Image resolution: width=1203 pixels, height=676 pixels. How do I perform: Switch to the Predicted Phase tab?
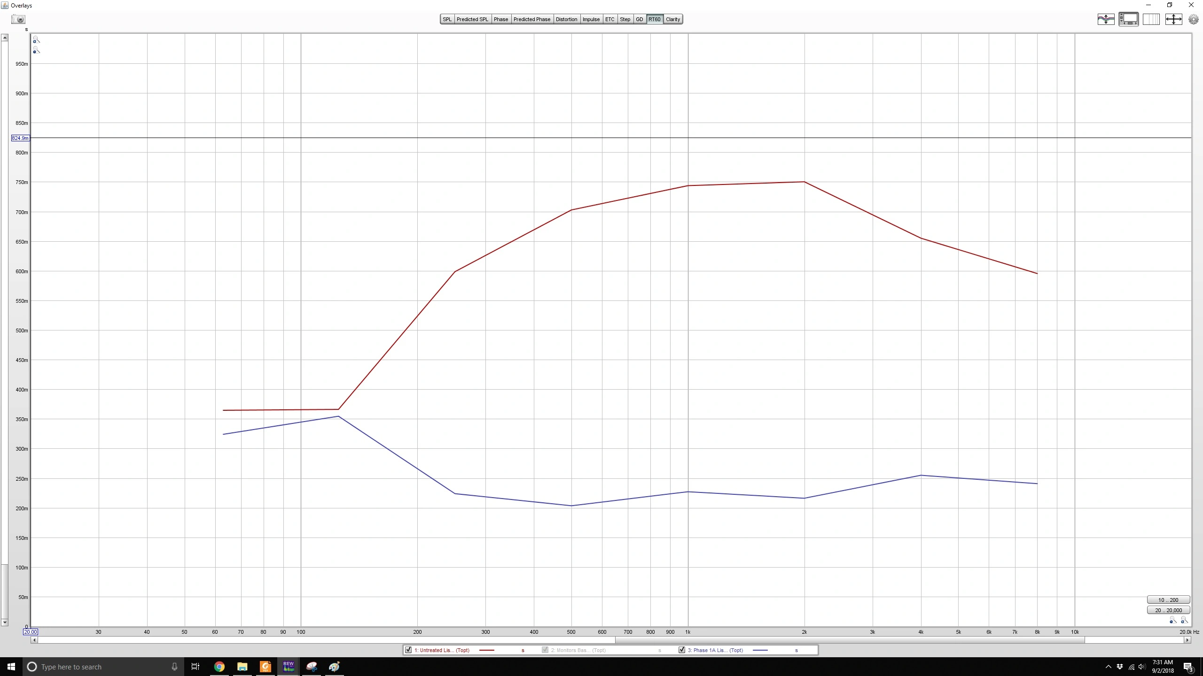click(531, 19)
